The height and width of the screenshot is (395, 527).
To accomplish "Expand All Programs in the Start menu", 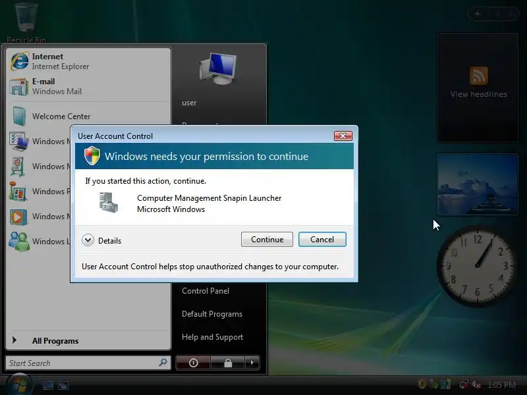I will point(88,340).
